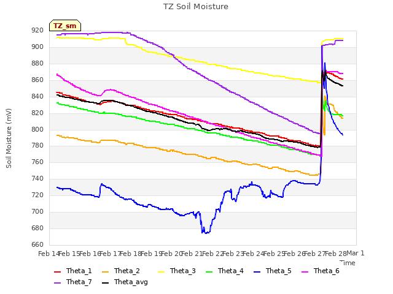Click the 760 y-axis tick label
Screen dimensions: 393x294
37,162
